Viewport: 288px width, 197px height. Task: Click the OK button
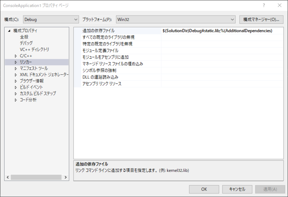point(204,189)
